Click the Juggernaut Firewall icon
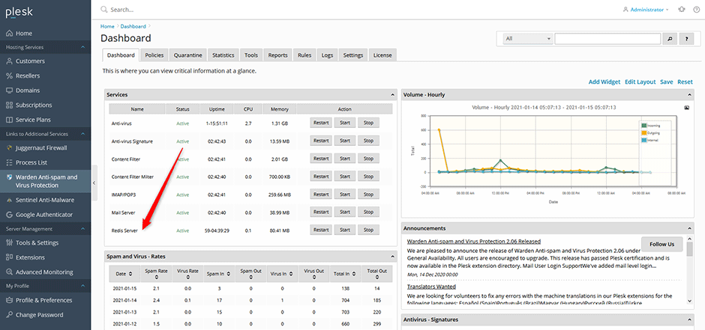Image resolution: width=705 pixels, height=330 pixels. point(9,148)
